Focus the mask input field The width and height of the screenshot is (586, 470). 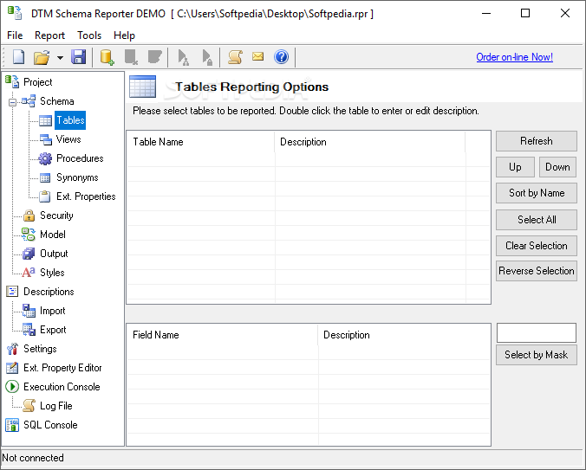click(537, 332)
